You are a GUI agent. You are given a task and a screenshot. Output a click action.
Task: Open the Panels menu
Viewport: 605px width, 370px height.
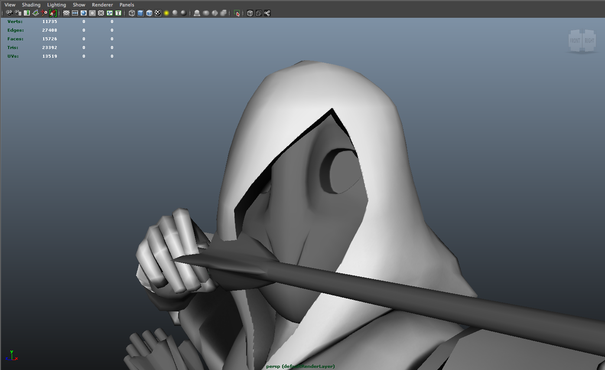click(x=127, y=5)
